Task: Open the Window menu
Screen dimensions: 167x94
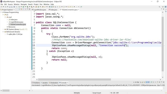Action: (46, 4)
